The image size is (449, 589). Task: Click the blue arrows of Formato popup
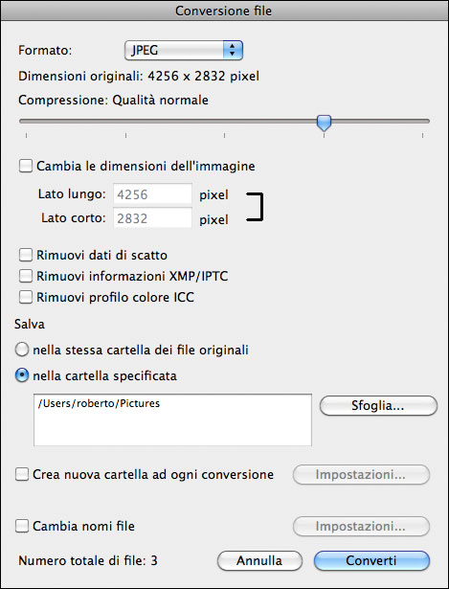coord(233,51)
